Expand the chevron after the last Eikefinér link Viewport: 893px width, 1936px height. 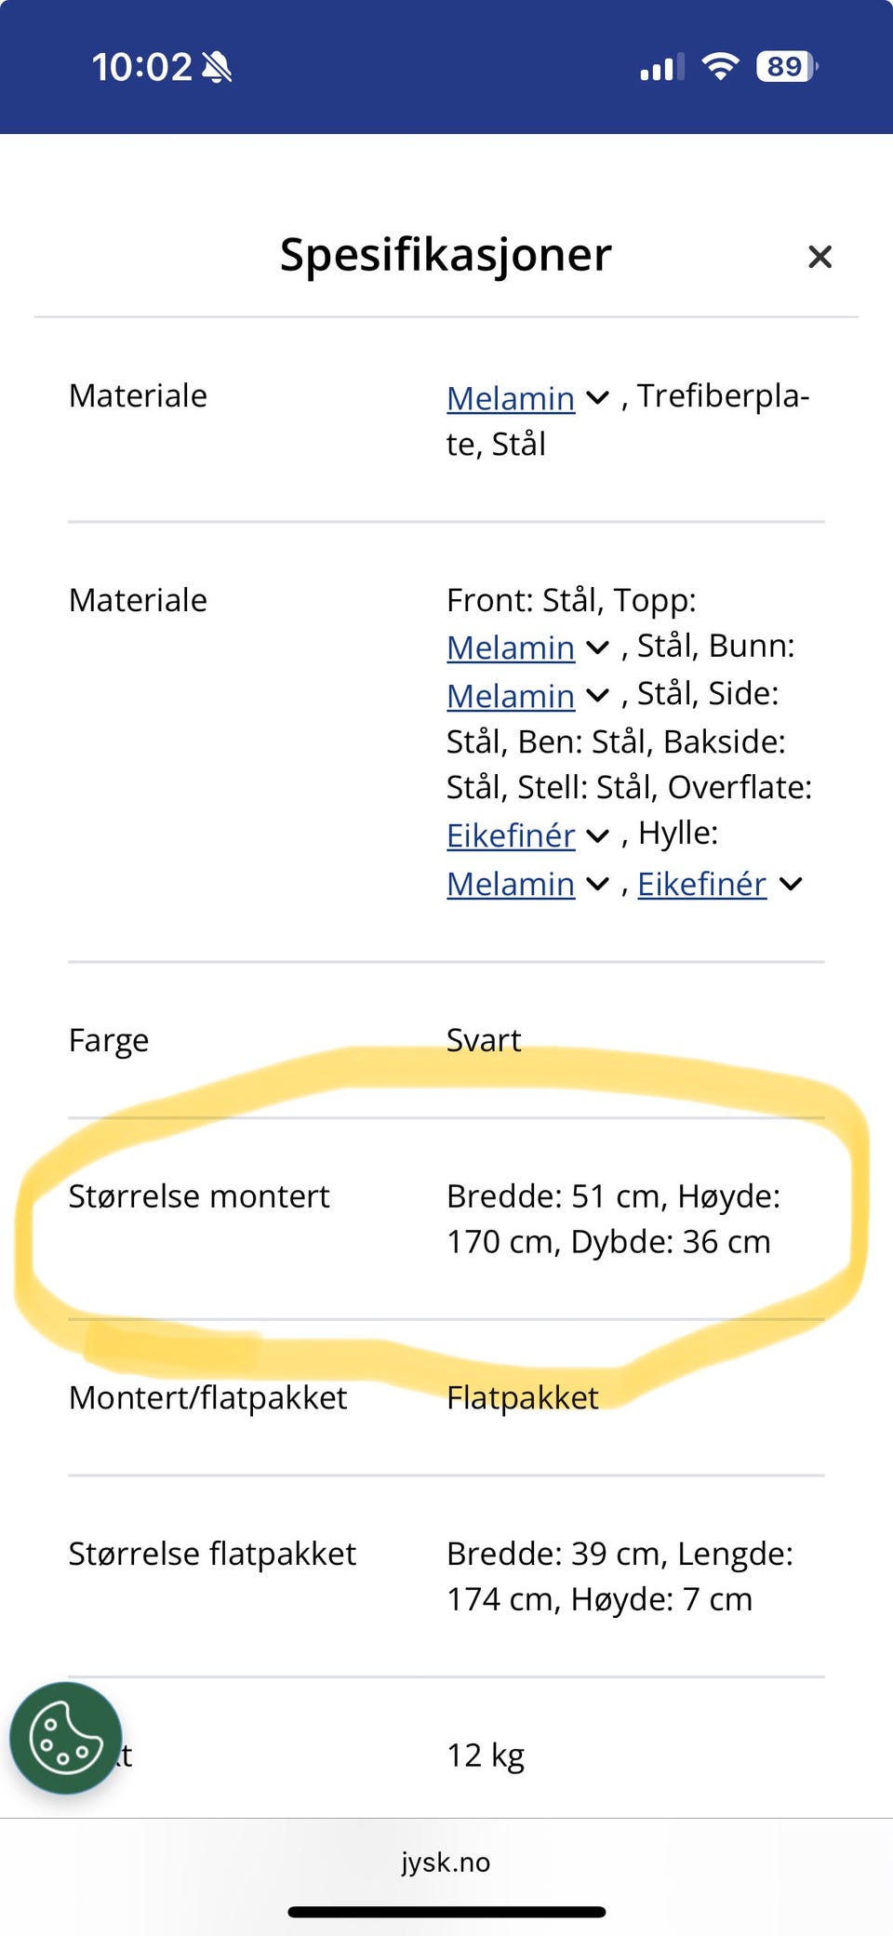coord(790,884)
